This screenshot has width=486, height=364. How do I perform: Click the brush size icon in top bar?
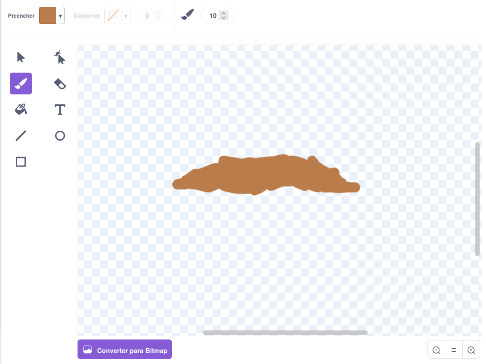point(188,15)
